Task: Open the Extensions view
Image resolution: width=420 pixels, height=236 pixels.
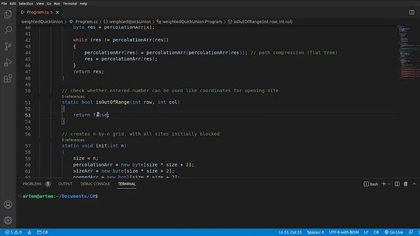Action: tap(8, 79)
